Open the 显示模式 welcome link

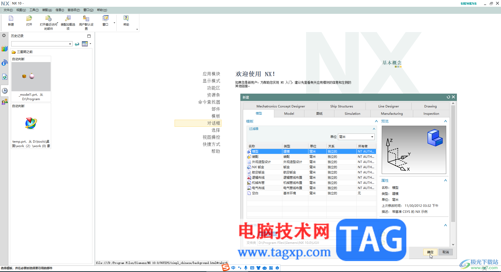[211, 81]
